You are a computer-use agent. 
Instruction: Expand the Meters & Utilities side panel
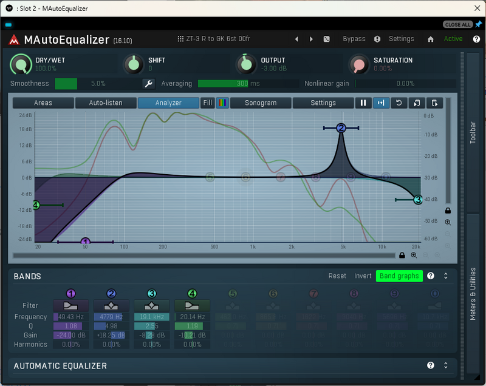(x=473, y=294)
